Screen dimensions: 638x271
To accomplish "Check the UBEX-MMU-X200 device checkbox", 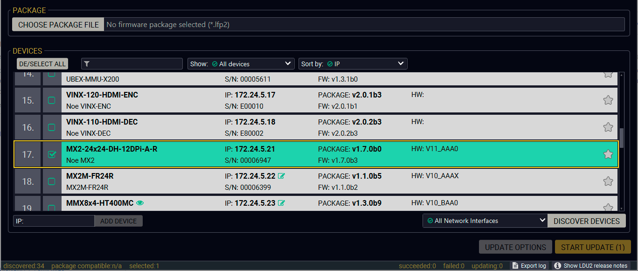I will [x=52, y=75].
